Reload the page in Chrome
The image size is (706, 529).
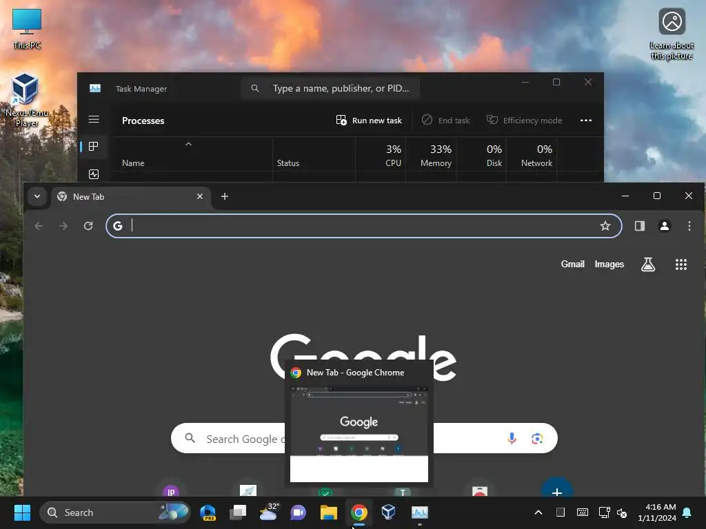pyautogui.click(x=88, y=226)
